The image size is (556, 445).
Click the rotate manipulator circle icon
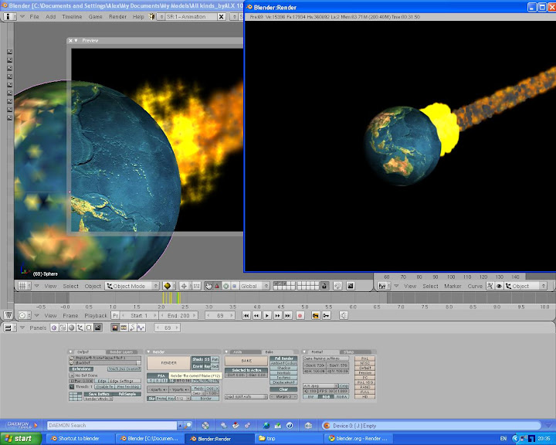point(226,286)
